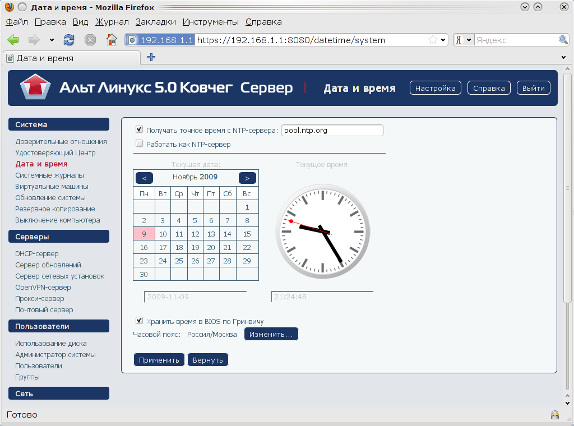Screen dimensions: 574x426
Task: Select day 15 in the calendar
Action: click(x=247, y=234)
